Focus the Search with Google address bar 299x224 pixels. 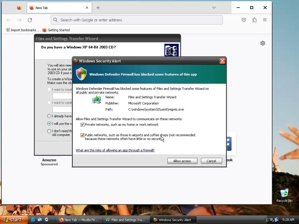point(137,20)
